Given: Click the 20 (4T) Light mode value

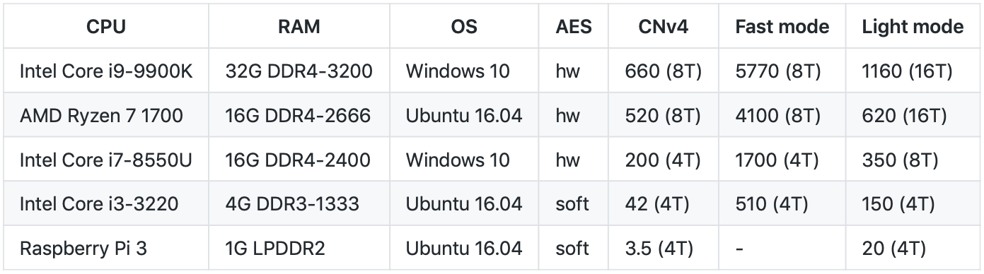Looking at the screenshot, I should click(x=894, y=249).
